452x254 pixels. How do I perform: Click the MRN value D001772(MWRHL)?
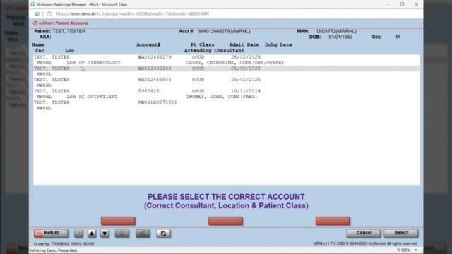pos(337,31)
